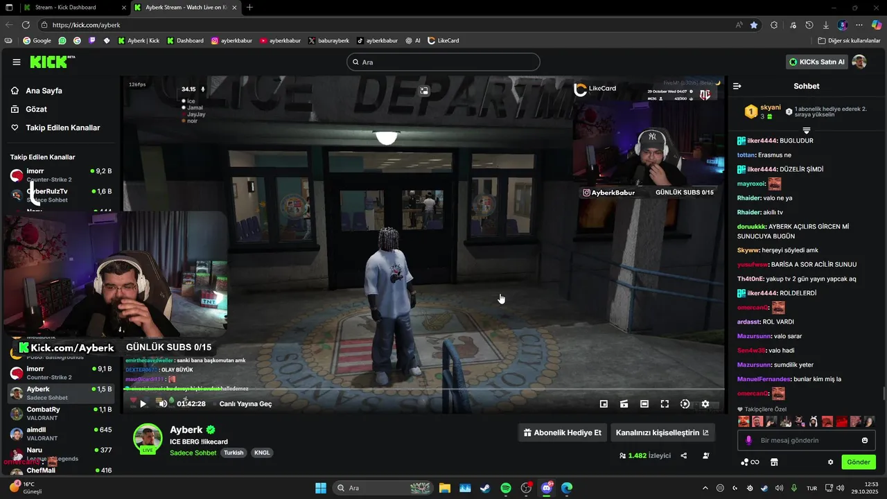Click Abonelik Hediye Et button
The height and width of the screenshot is (499, 887).
[x=563, y=432]
